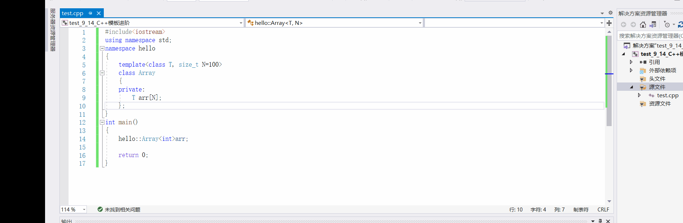Viewport: 683px width, 223px height.
Task: Click the 解决方案资源管理器 panel title
Action: coord(643,13)
